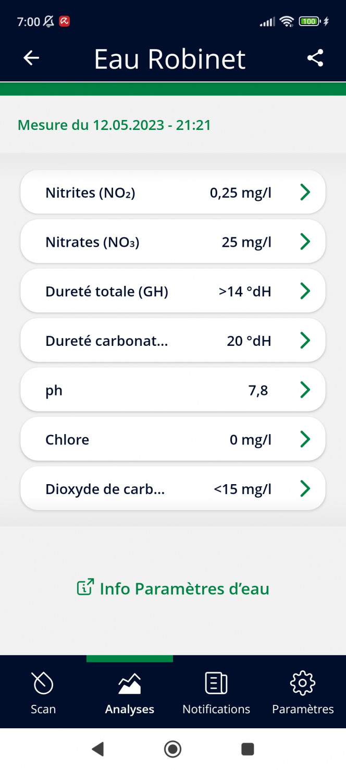
Task: Open the Notifications page icon
Action: (216, 683)
